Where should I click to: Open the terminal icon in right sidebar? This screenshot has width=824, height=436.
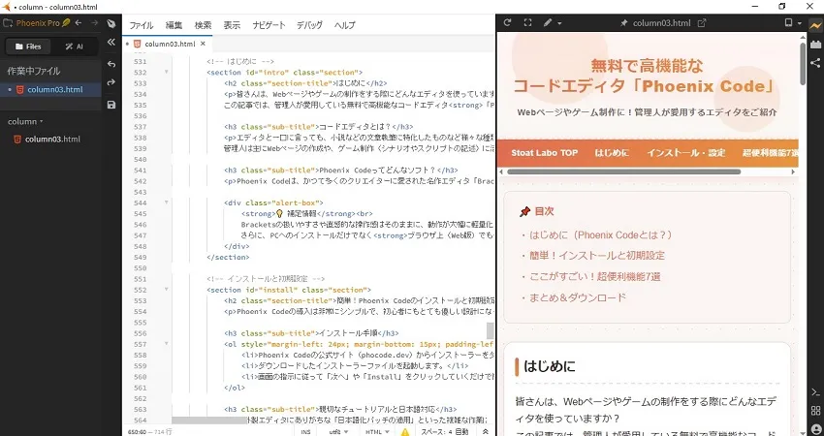coord(815,392)
